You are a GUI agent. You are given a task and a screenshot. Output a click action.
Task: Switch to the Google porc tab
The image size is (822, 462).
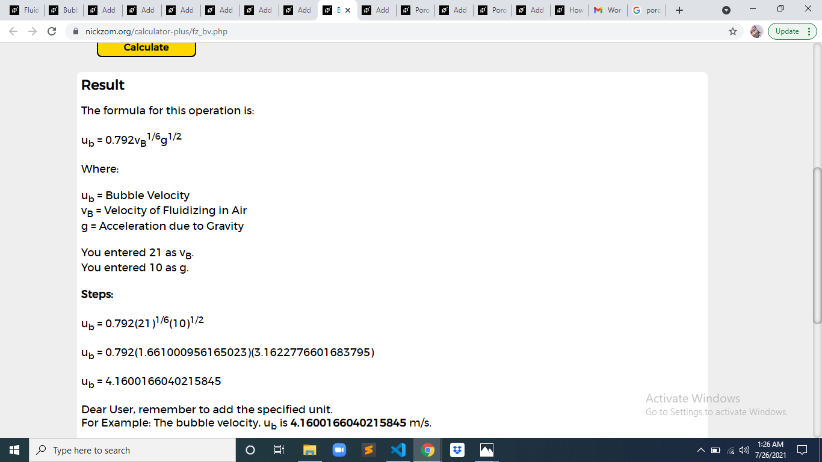point(646,10)
